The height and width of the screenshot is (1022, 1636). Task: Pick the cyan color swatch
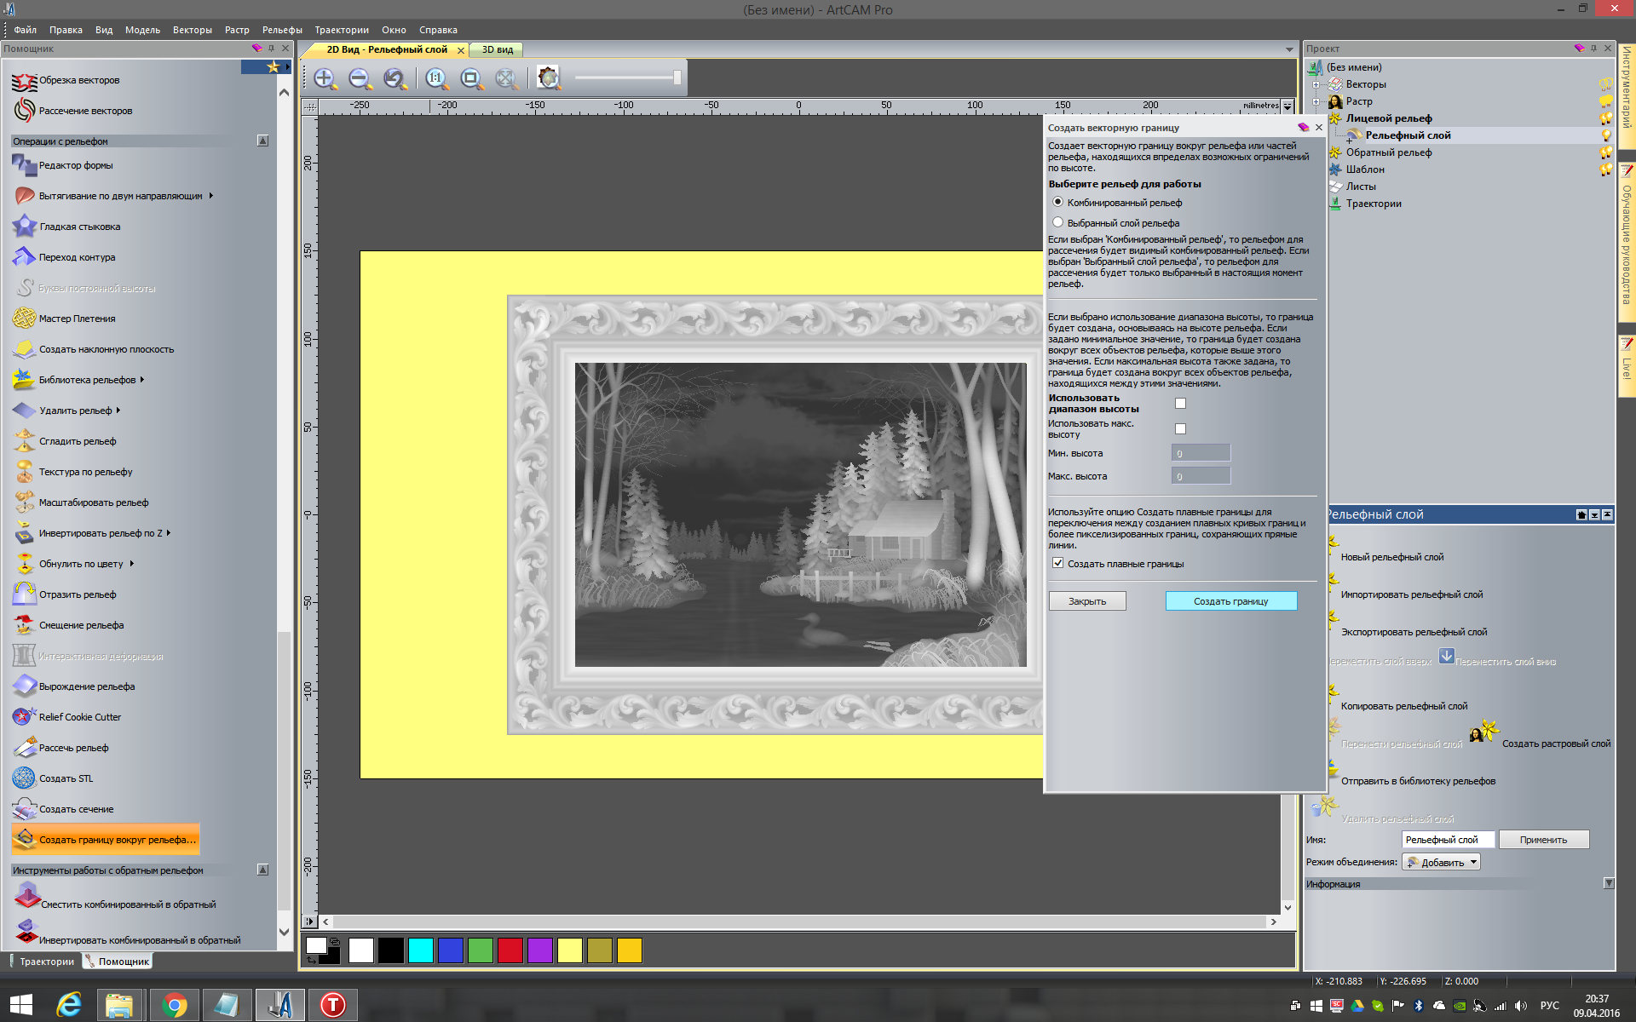(x=421, y=950)
